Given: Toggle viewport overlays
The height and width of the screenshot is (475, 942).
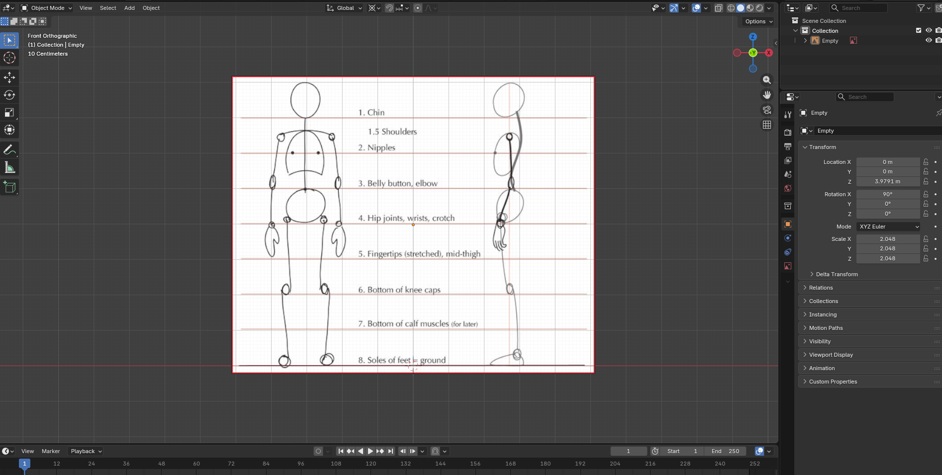Looking at the screenshot, I should pyautogui.click(x=696, y=8).
